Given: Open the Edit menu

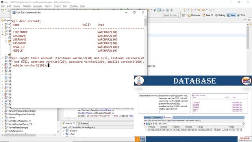Looking at the screenshot, I should coord(9,6).
